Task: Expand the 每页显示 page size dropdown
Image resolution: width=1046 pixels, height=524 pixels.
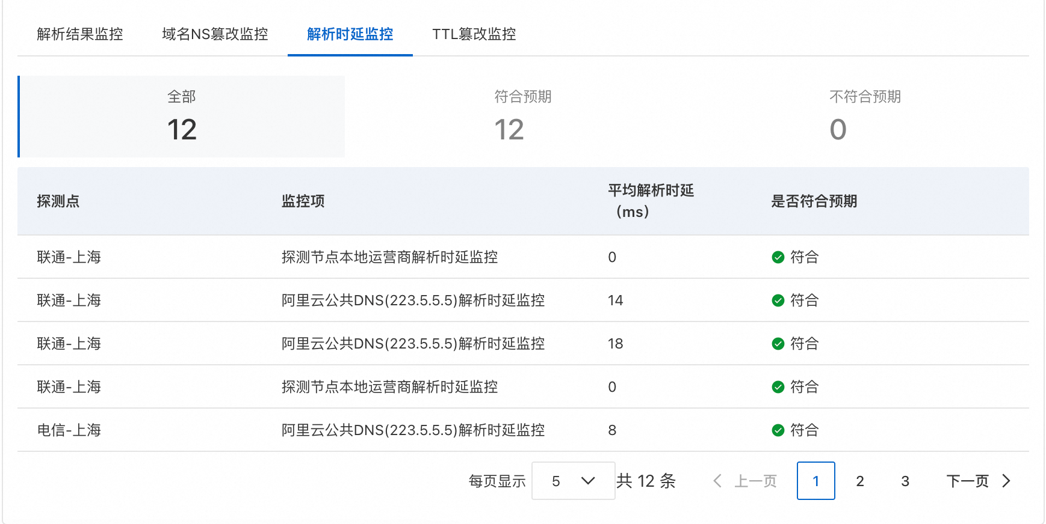Action: [x=572, y=481]
